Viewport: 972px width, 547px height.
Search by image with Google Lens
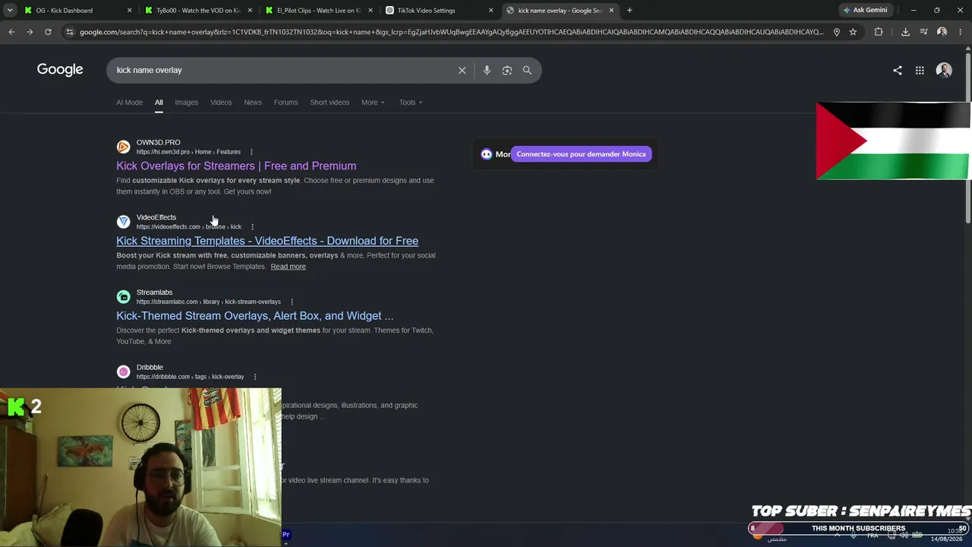(x=507, y=70)
